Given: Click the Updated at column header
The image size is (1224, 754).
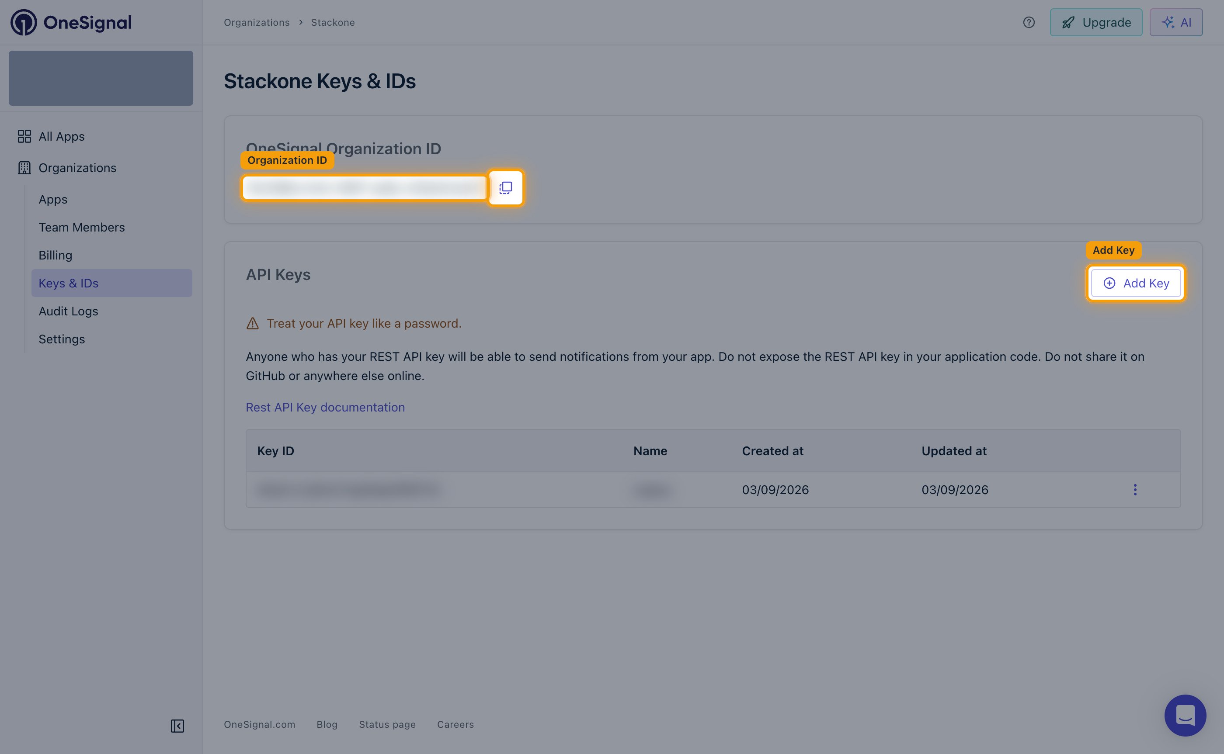Looking at the screenshot, I should point(954,451).
